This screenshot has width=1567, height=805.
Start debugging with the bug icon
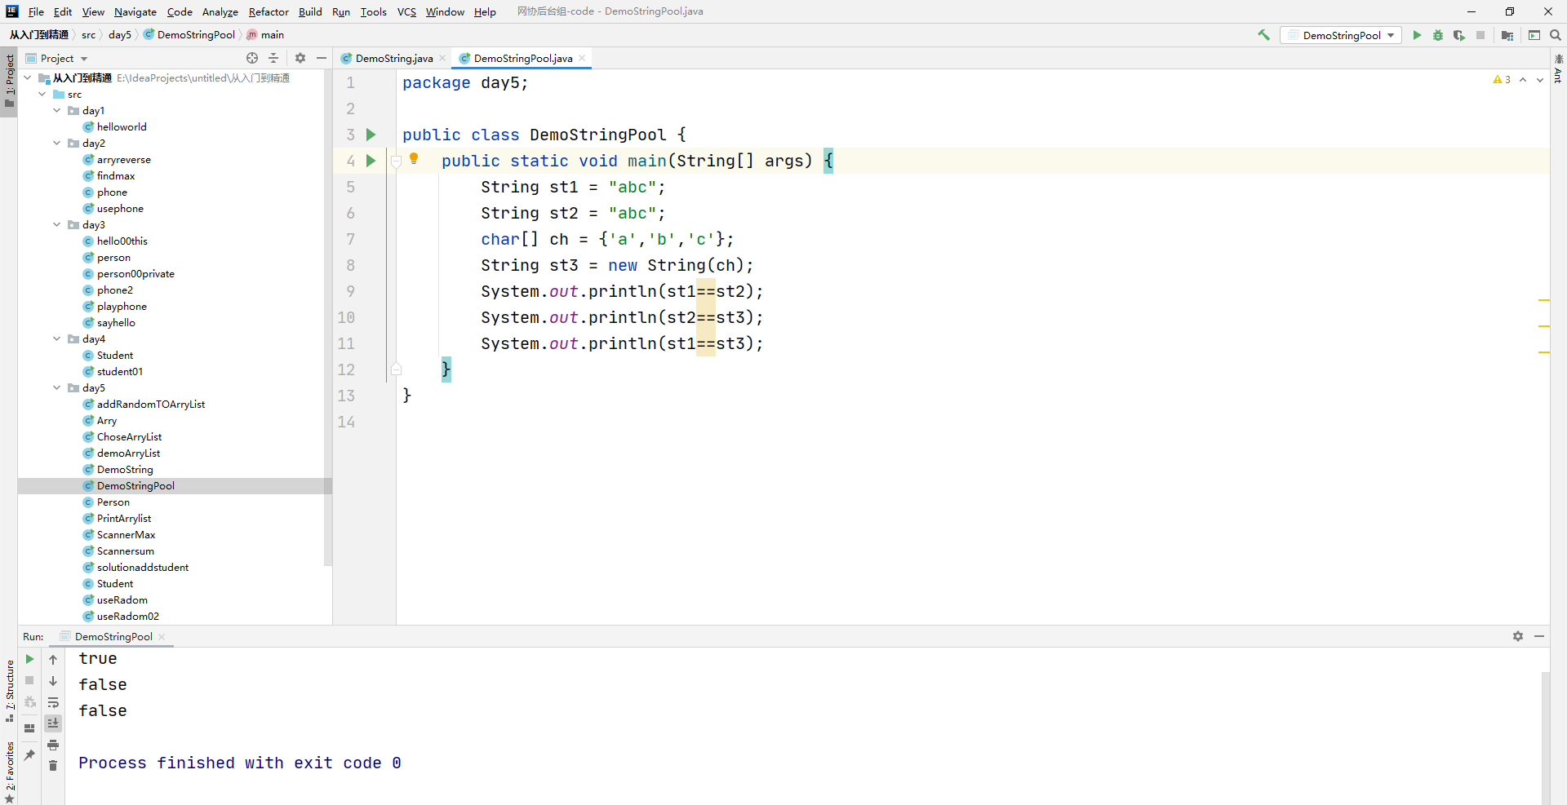(x=1438, y=35)
